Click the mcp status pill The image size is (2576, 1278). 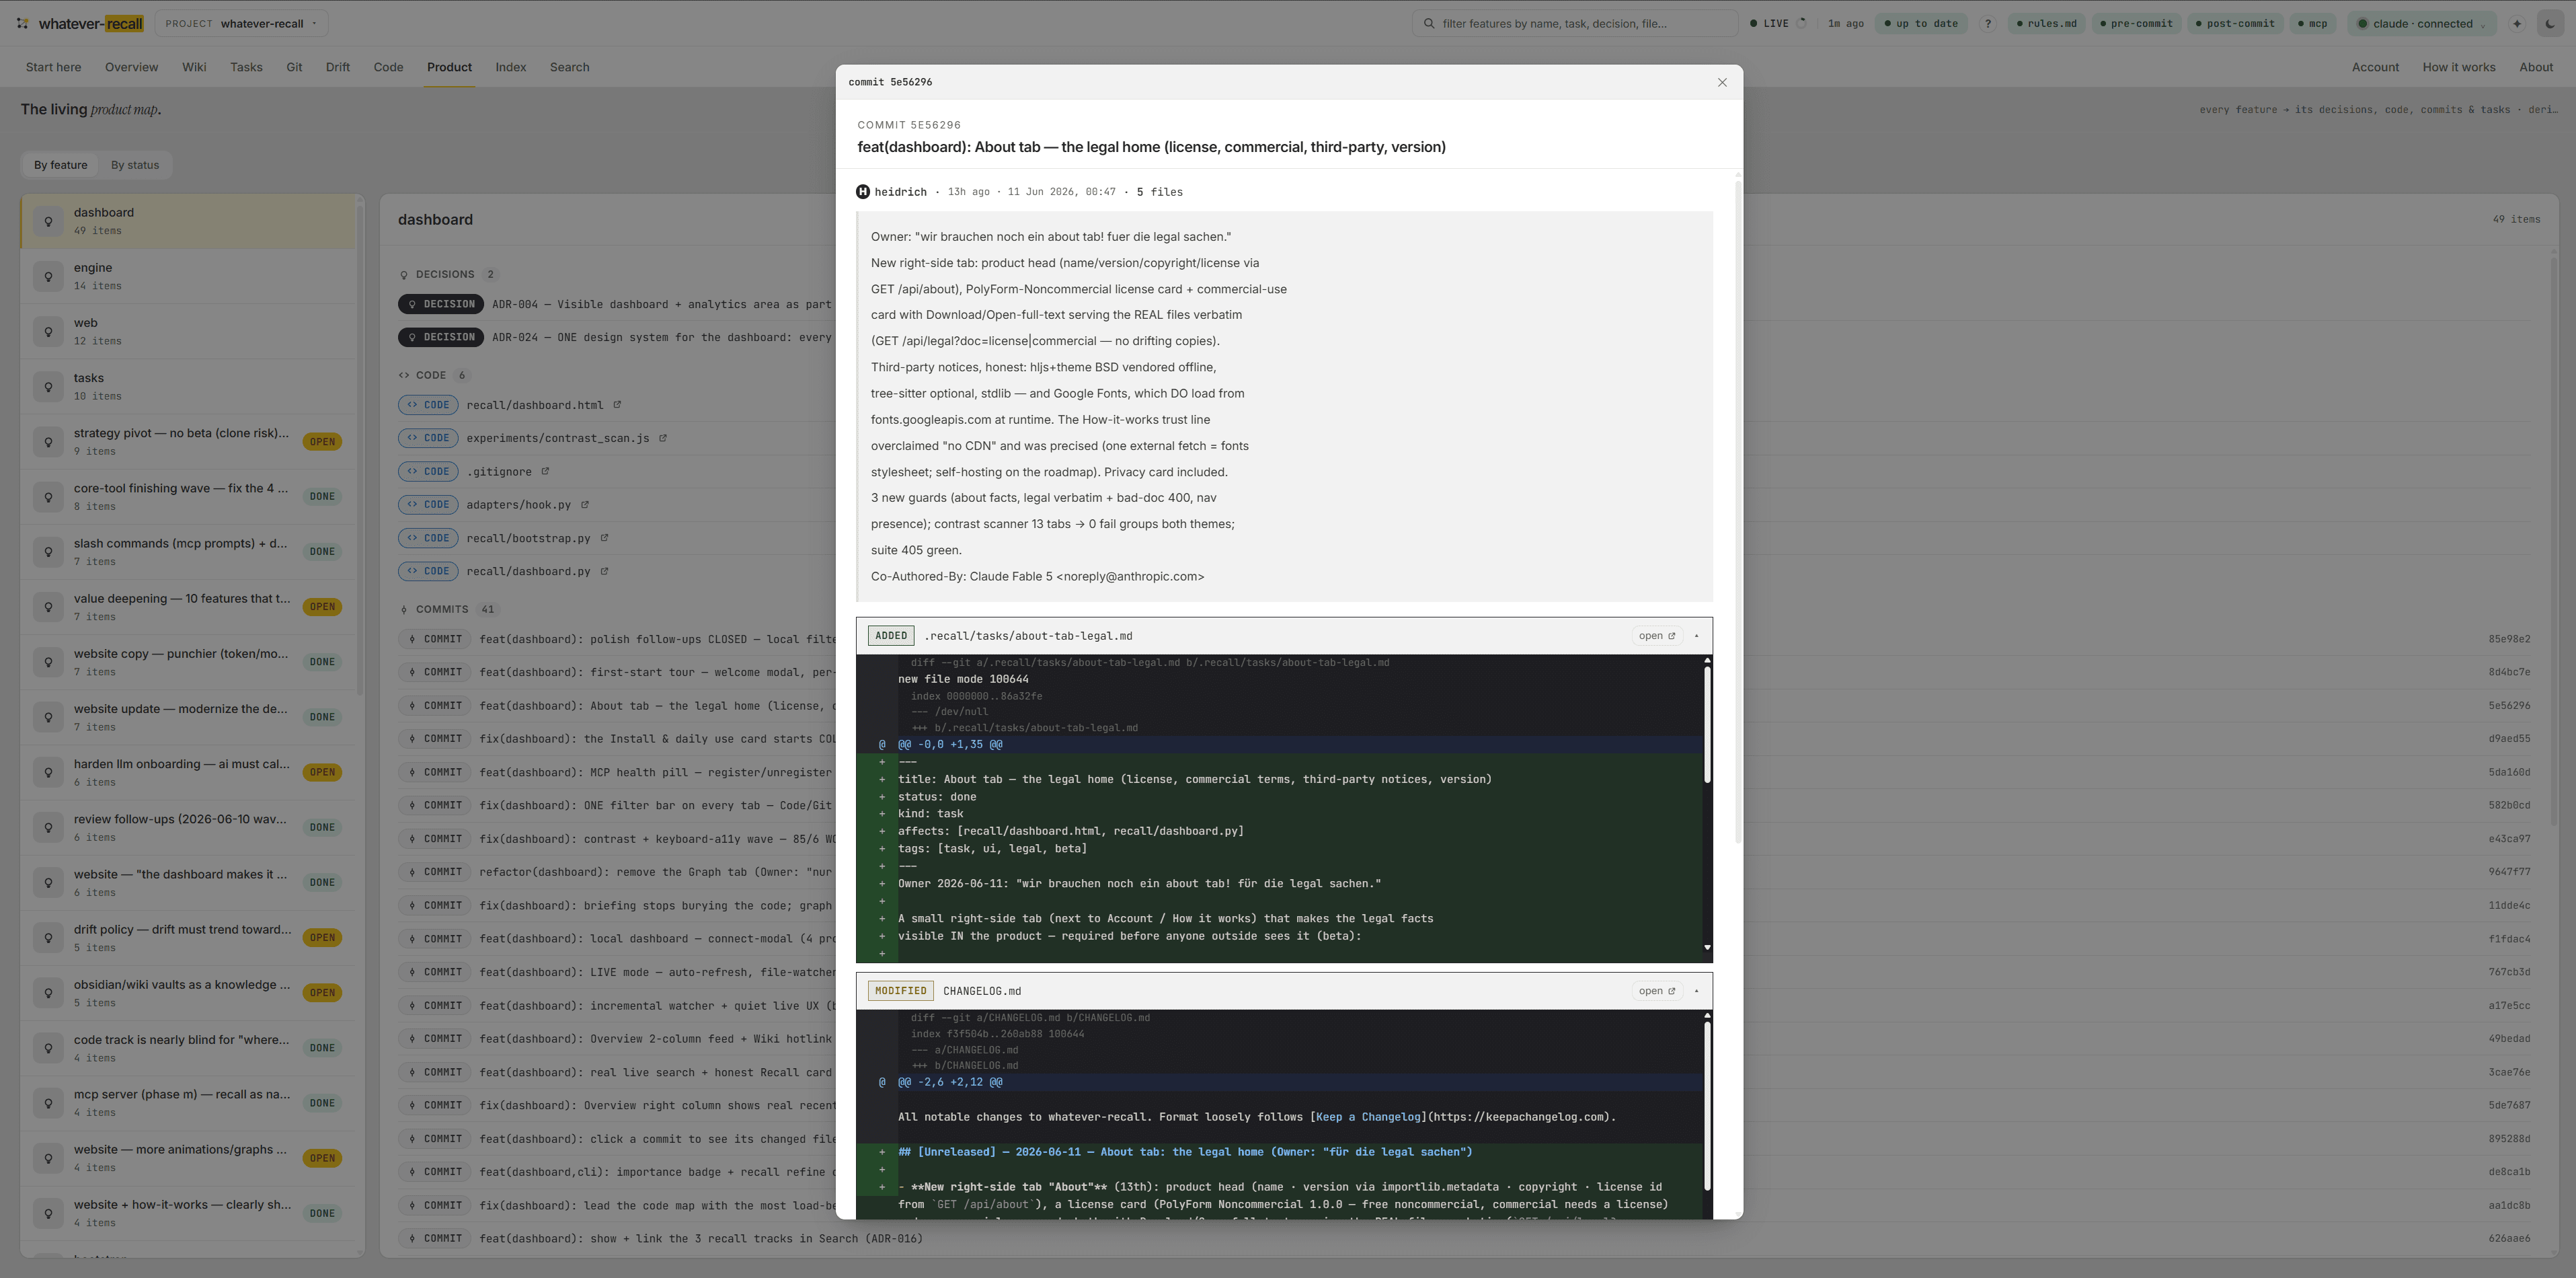(x=2313, y=24)
